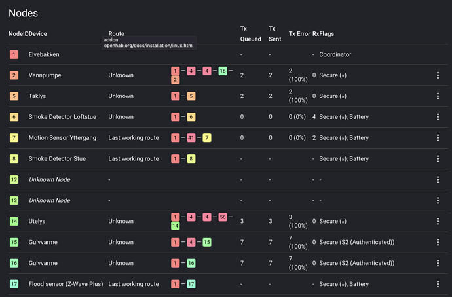The height and width of the screenshot is (297, 452).
Task: Open the kebab menu for Smoke Detector Stue
Action: pos(438,159)
